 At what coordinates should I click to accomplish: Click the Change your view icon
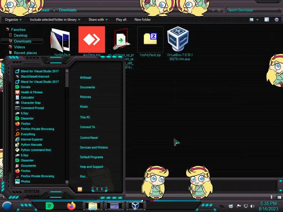(251, 20)
